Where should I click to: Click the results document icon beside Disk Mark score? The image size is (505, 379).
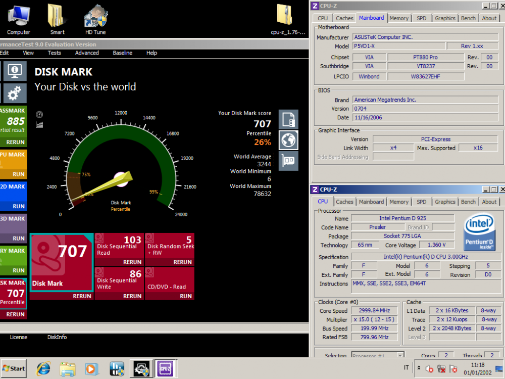tap(288, 120)
